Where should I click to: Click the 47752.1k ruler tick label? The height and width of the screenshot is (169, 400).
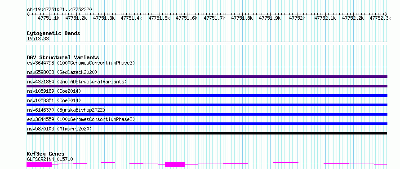[325, 18]
